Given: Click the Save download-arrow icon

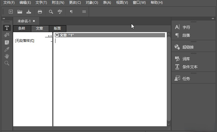Looking at the screenshot, I should [29, 12].
